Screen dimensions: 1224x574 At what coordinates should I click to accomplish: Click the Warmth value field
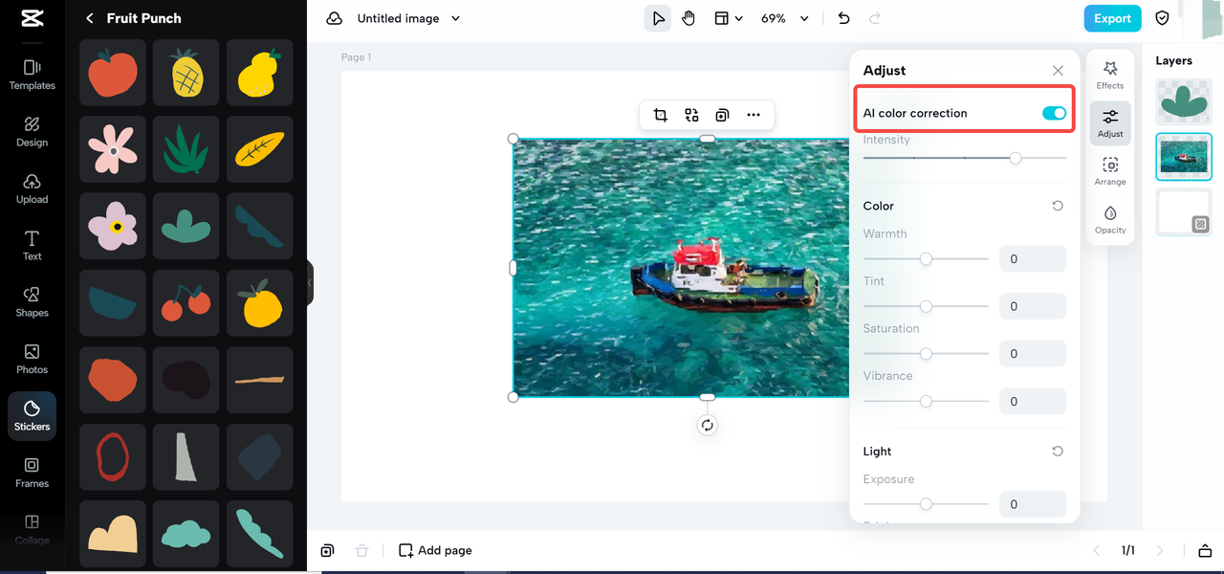click(x=1033, y=259)
